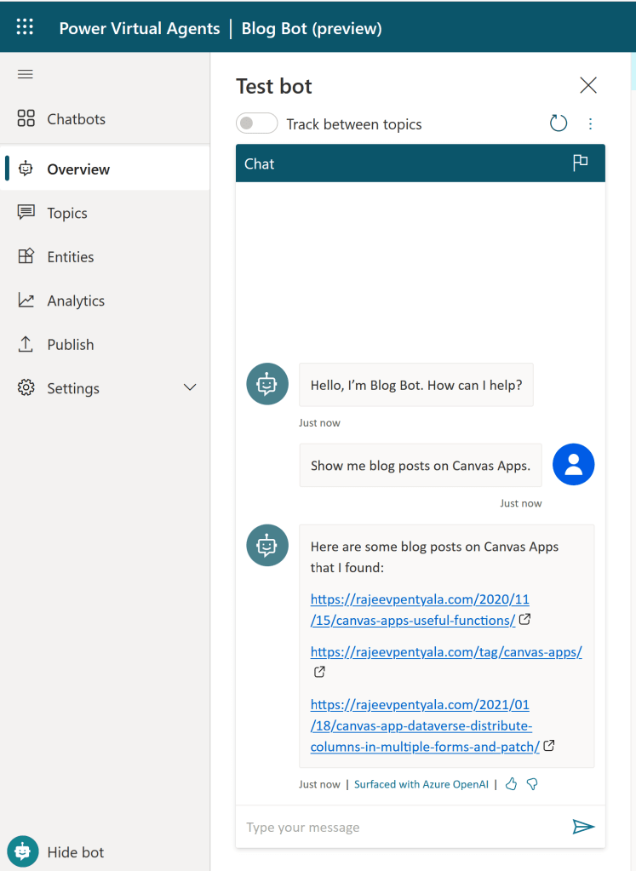
Task: Close the Test bot panel
Action: tap(588, 85)
